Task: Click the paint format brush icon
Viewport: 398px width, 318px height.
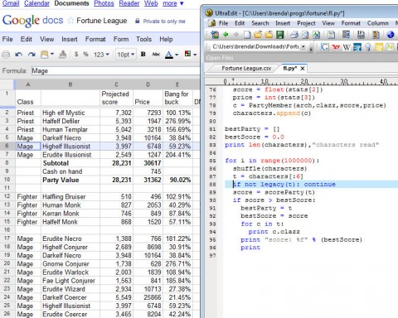Action: coord(63,55)
